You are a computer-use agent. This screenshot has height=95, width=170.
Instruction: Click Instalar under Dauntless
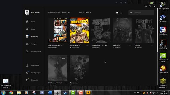(117, 47)
